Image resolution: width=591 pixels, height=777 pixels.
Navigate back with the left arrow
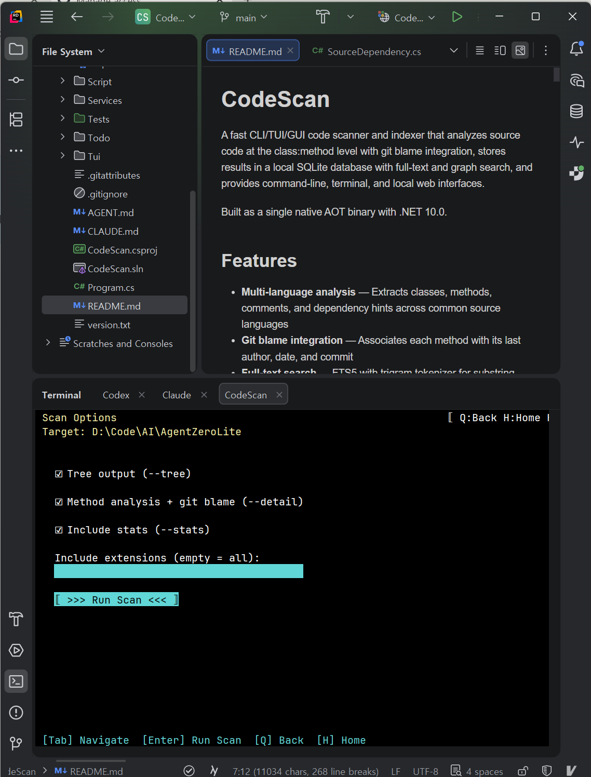(x=77, y=17)
